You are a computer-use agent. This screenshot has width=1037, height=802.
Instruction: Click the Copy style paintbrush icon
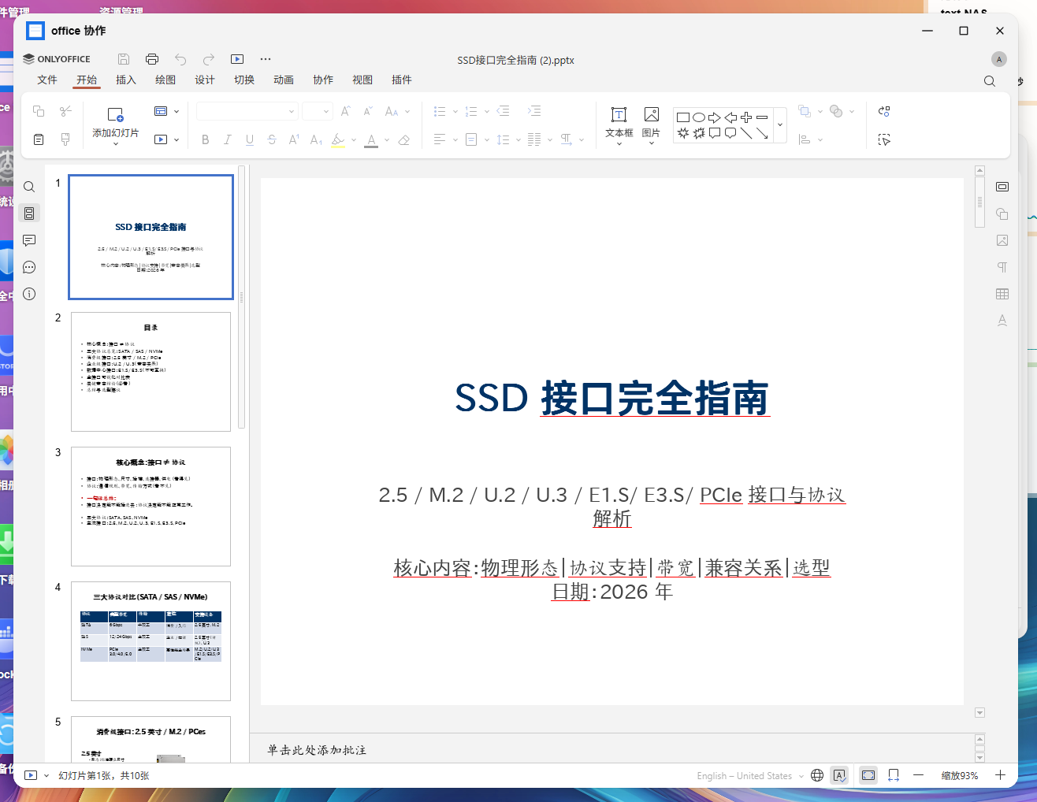[x=65, y=139]
